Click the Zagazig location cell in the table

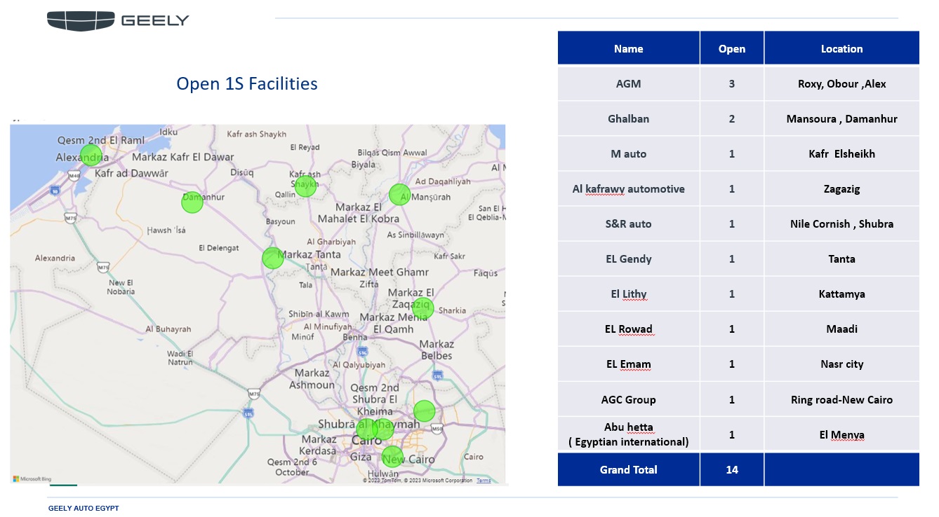[x=841, y=188]
